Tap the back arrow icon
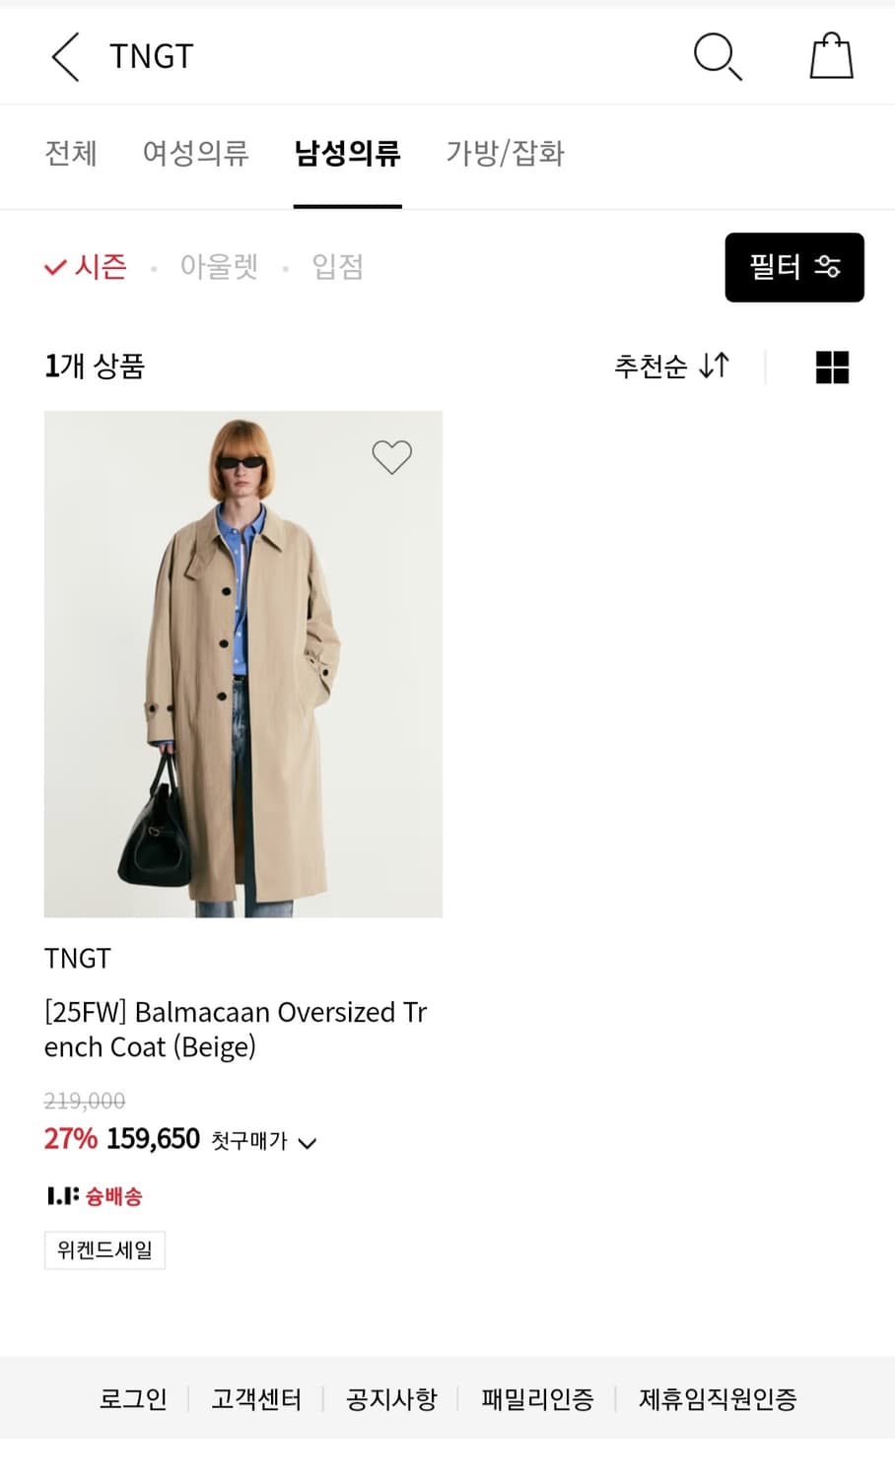Screen dimensions: 895x1478 pyautogui.click(x=65, y=56)
